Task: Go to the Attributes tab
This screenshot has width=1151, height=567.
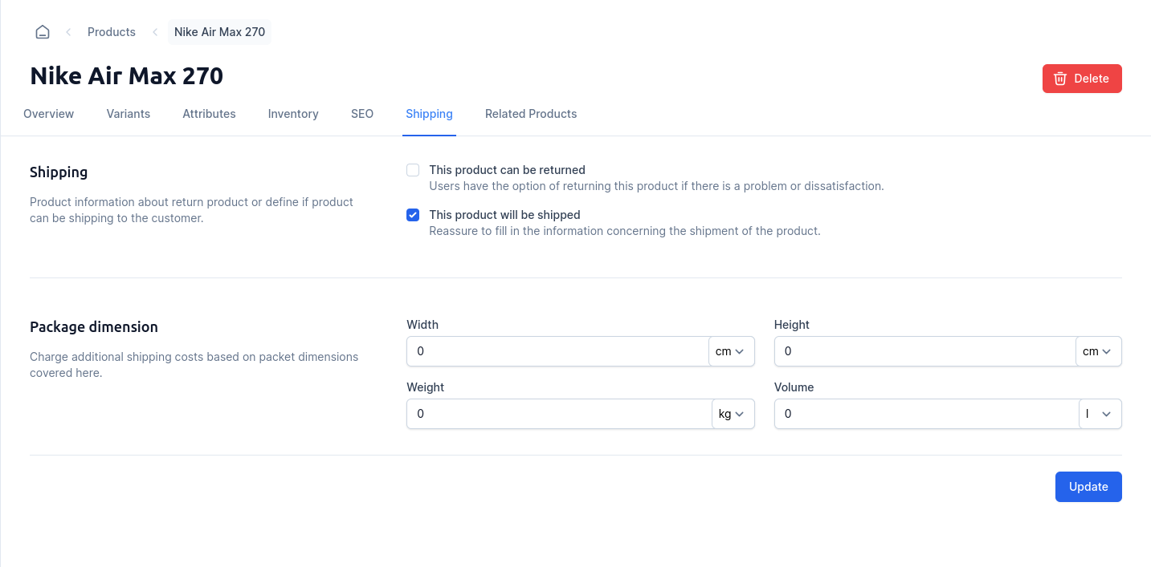Action: tap(209, 114)
